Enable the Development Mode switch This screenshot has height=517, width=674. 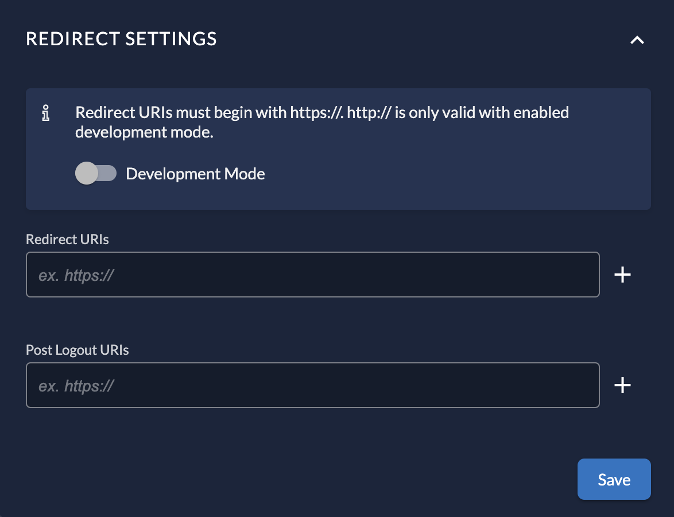pos(96,174)
